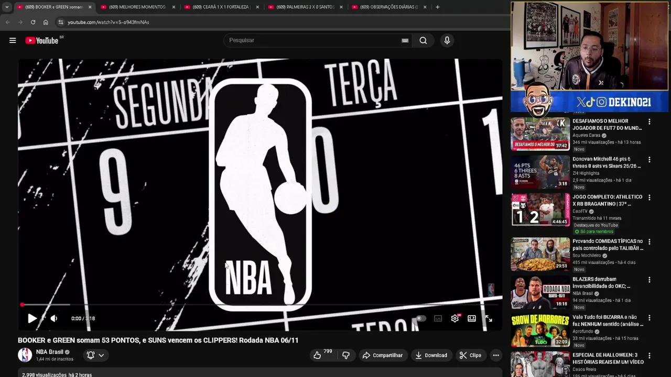Open more actions ellipsis under video
Screen dimensions: 671x377
[x=496, y=356]
